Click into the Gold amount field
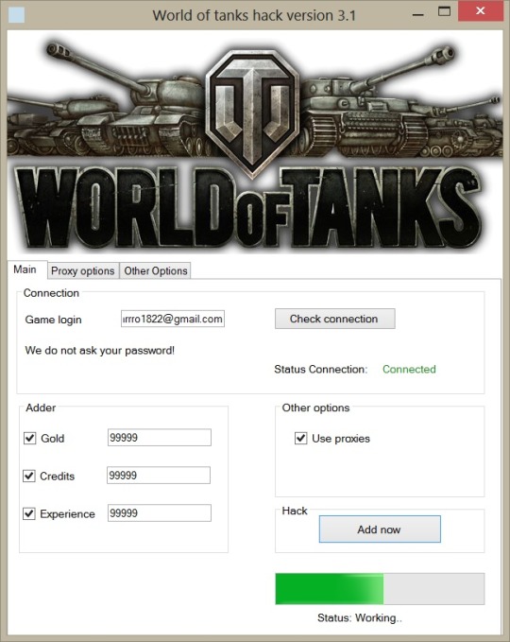 pos(160,437)
